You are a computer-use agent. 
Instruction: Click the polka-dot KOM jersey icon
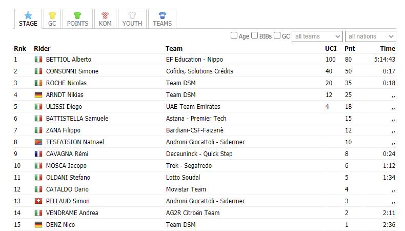click(x=105, y=15)
